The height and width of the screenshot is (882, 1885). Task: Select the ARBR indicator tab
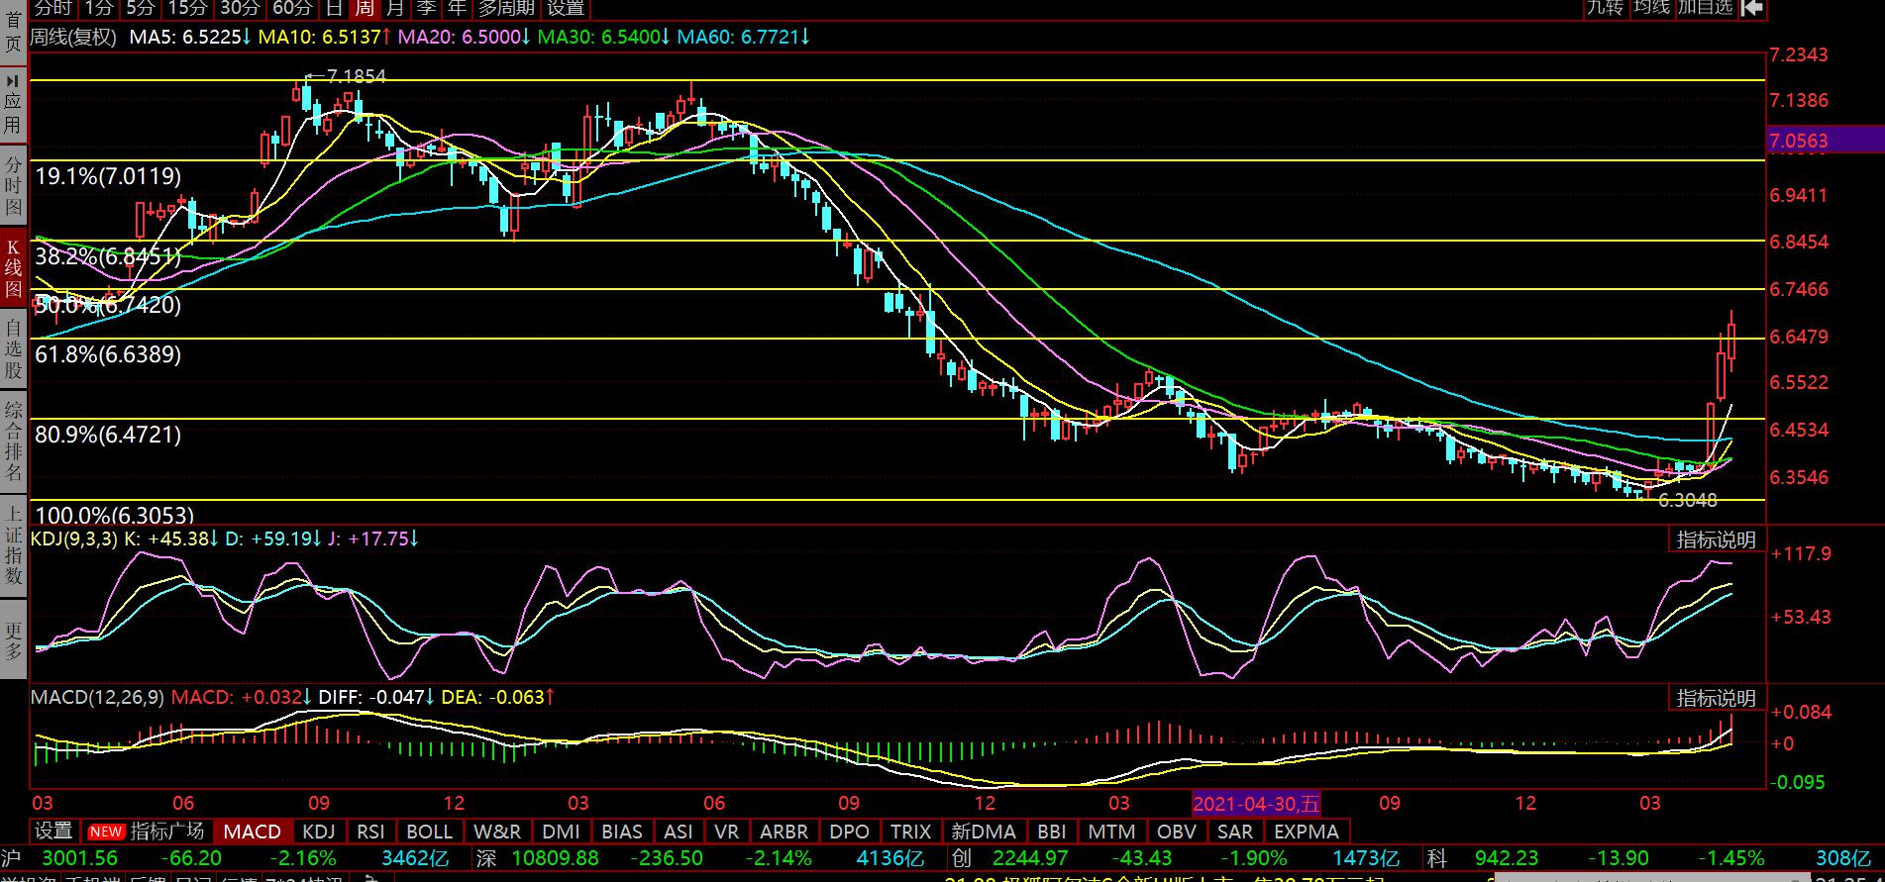(785, 832)
